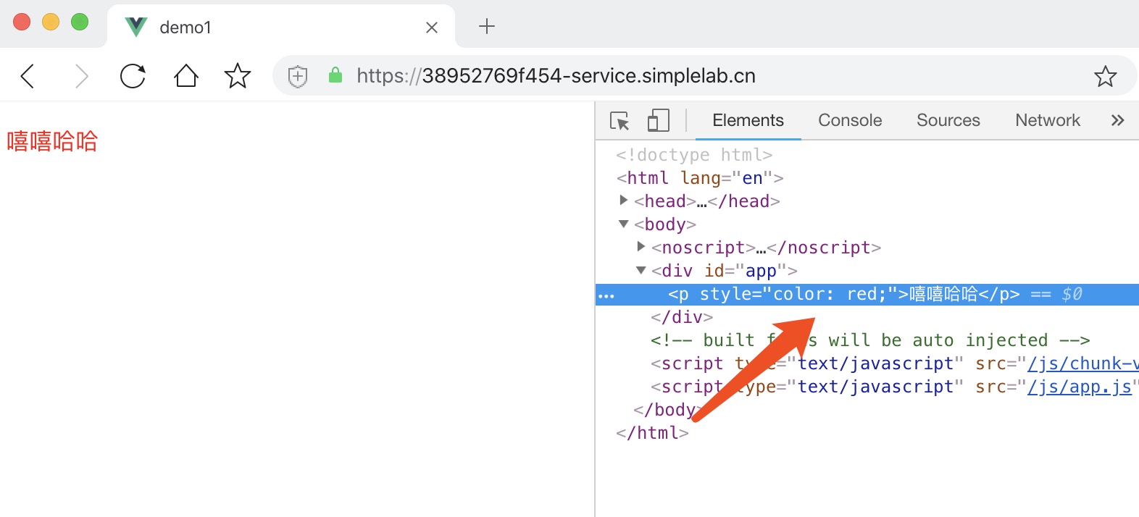Click the star icon beside the home button
1139x517 pixels.
click(238, 76)
